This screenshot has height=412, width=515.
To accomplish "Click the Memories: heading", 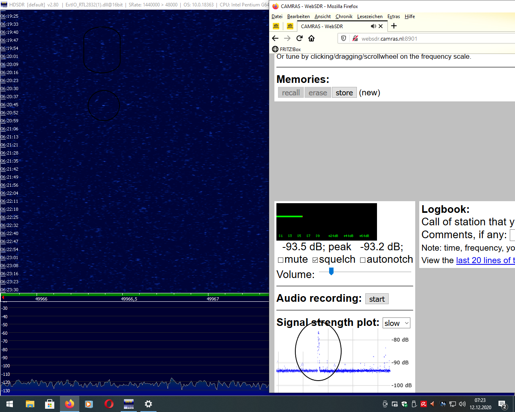I will tap(303, 79).
